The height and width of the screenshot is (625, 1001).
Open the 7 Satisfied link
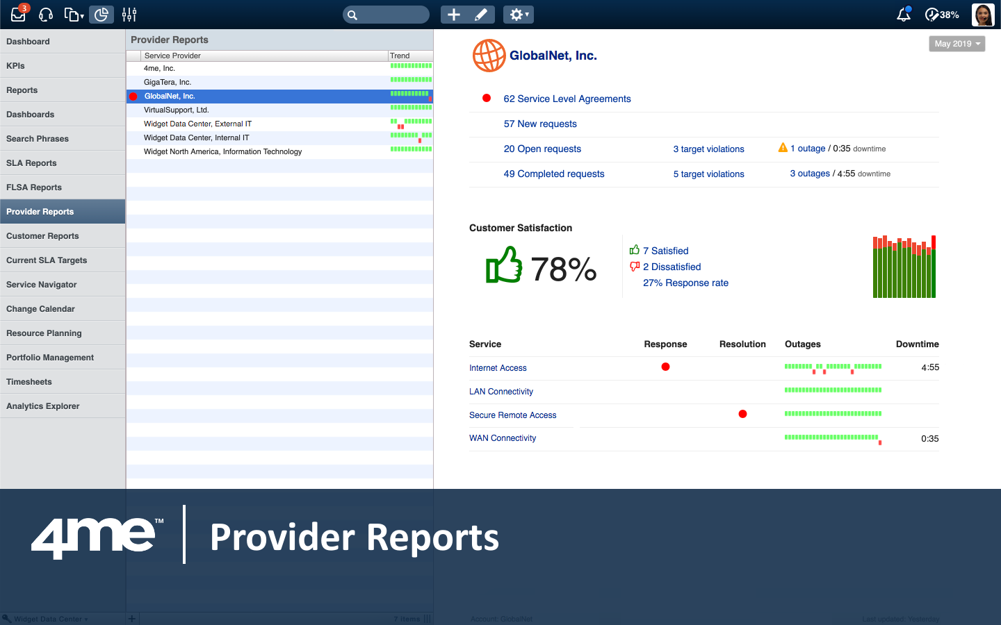(666, 251)
